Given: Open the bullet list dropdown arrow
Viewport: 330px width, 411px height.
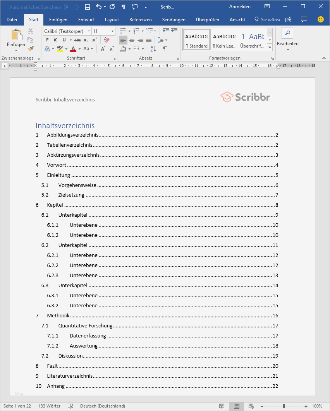Looking at the screenshot, I should pyautogui.click(x=129, y=31).
